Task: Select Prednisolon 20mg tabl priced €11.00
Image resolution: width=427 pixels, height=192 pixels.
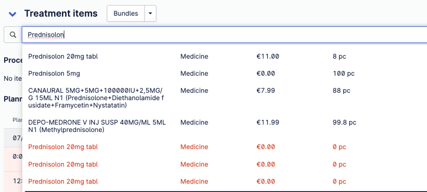Action: 224,56
